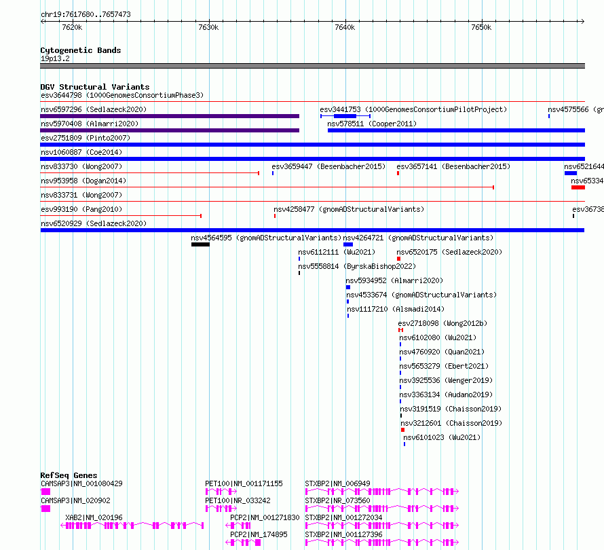Click gene label STXBP2|NM_001127396

(x=343, y=534)
